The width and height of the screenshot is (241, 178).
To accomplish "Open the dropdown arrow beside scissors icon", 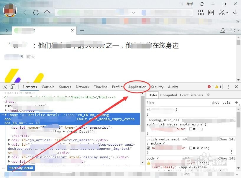I will (227, 13).
